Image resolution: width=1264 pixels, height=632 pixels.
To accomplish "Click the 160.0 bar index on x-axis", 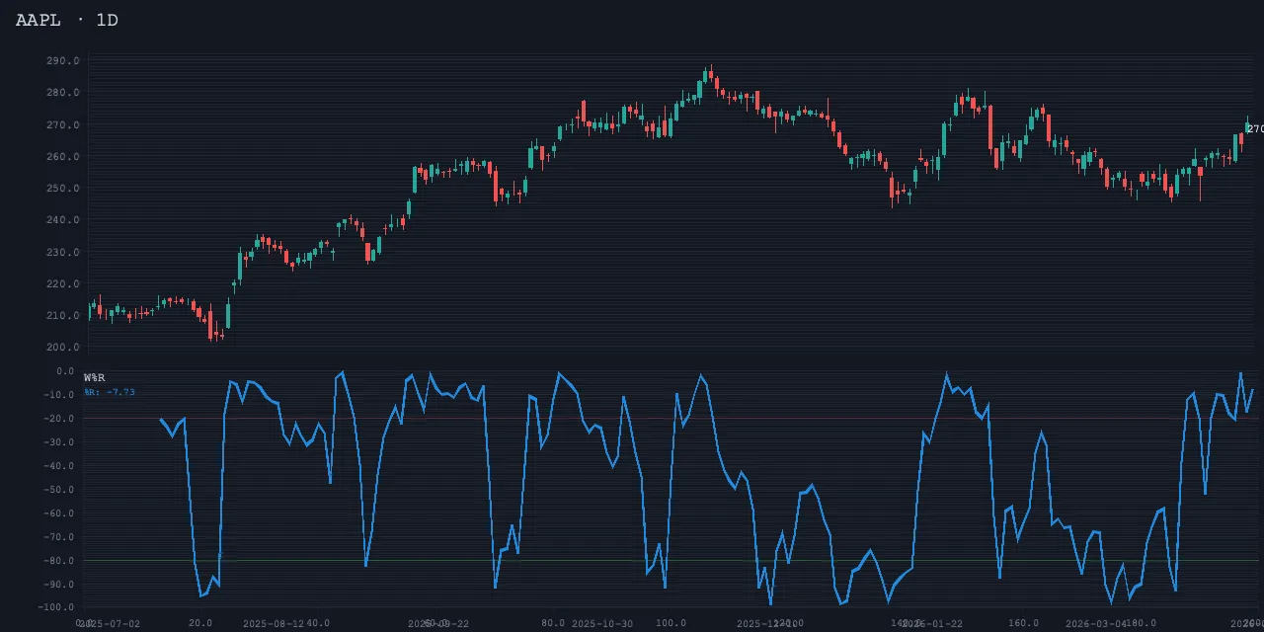I will [x=1024, y=623].
